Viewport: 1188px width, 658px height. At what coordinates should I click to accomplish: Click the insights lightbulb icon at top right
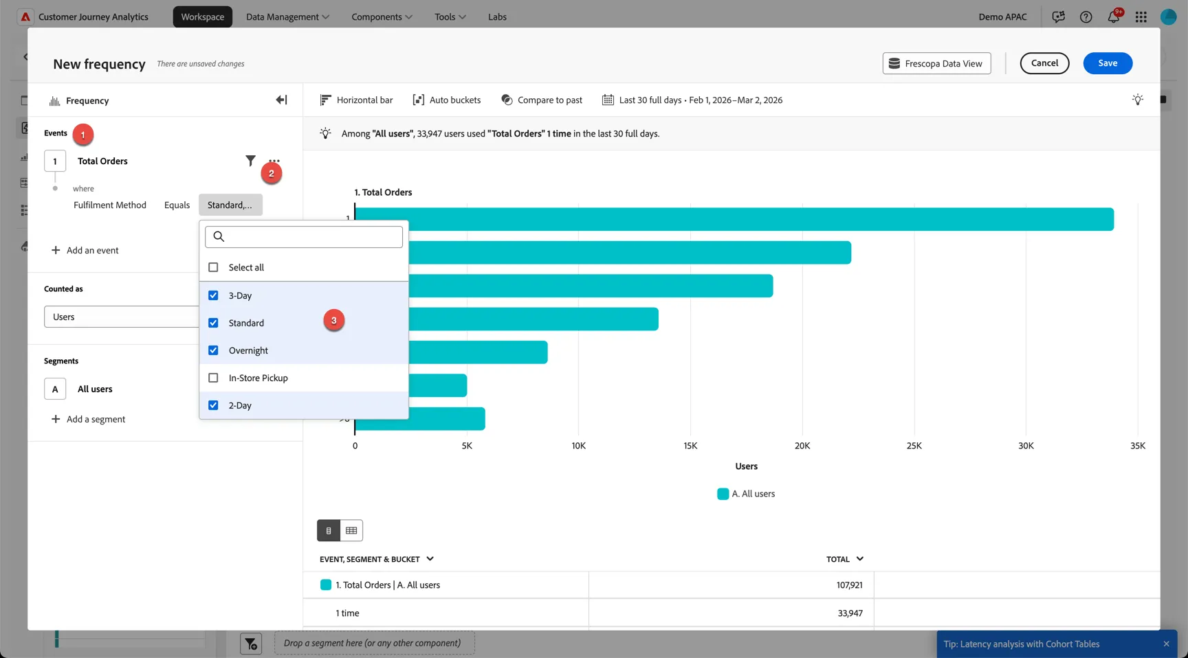[1138, 100]
